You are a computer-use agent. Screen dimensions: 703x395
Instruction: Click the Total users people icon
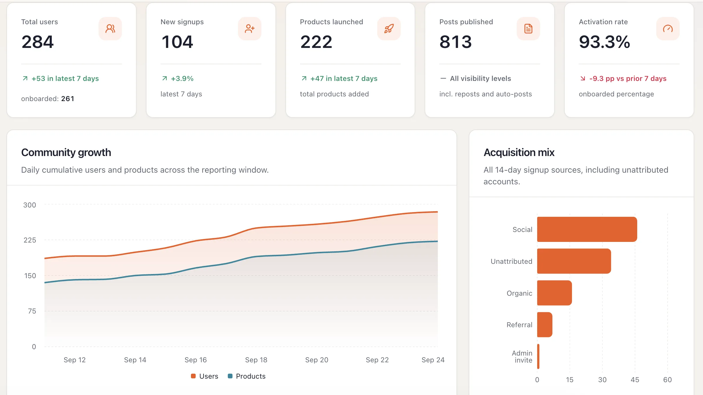[110, 29]
